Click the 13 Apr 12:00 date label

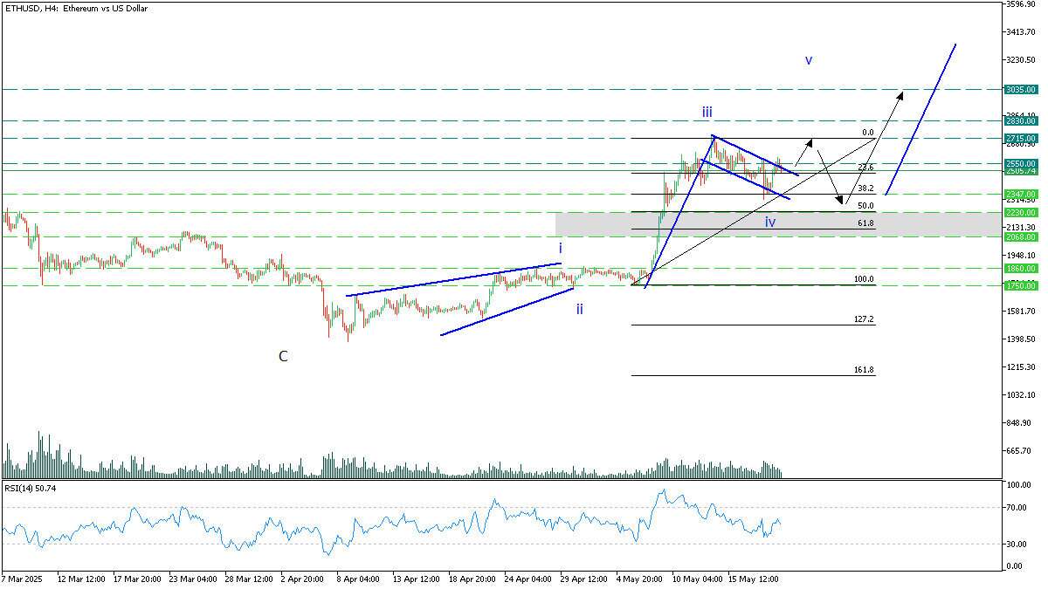click(416, 579)
